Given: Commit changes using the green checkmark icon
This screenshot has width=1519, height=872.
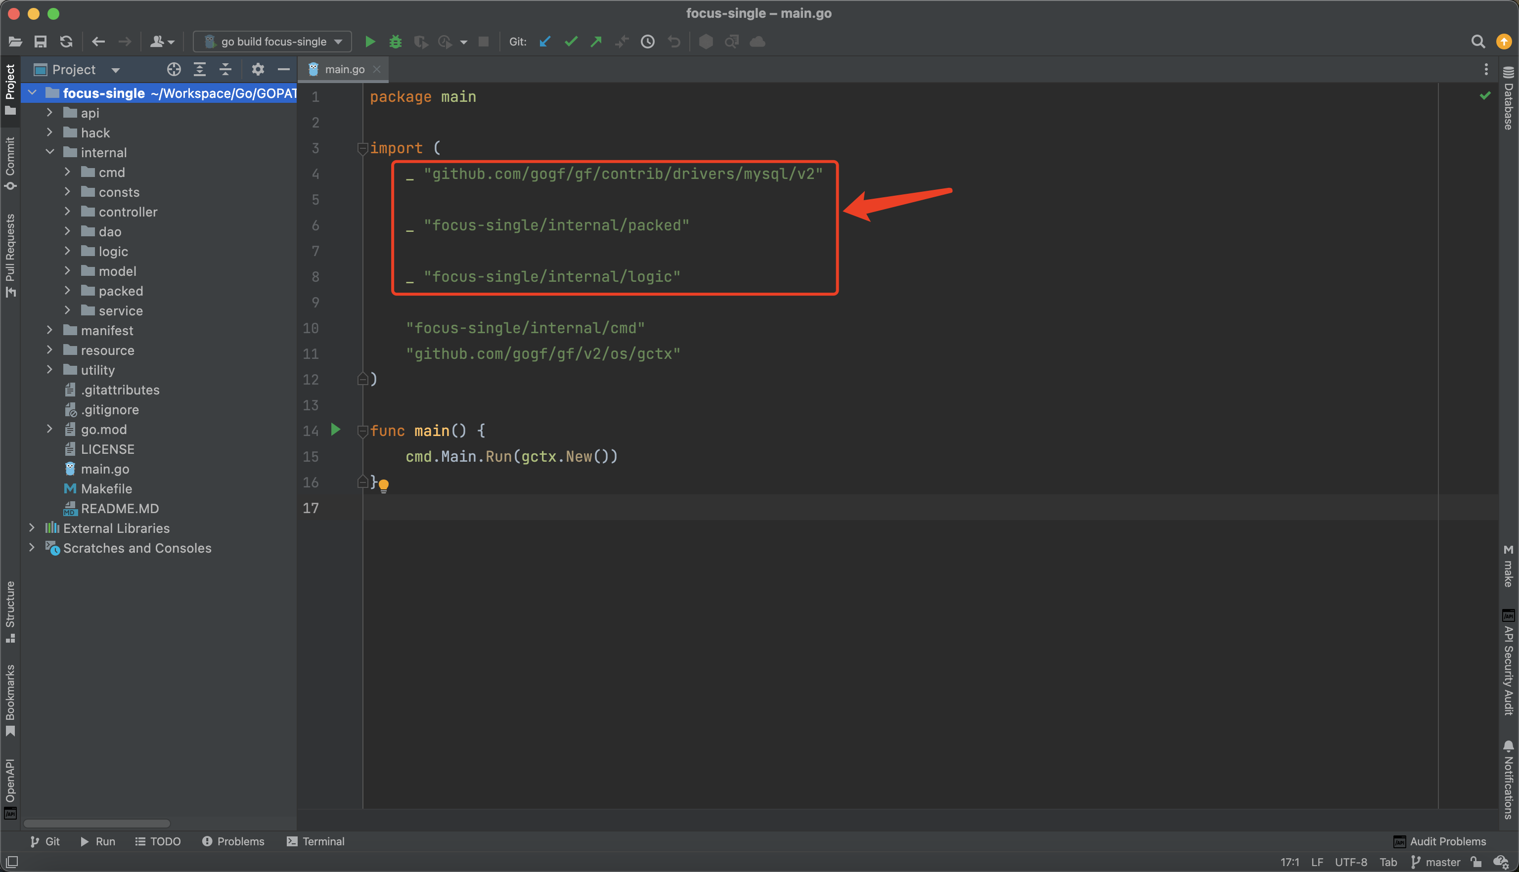Looking at the screenshot, I should coord(570,42).
